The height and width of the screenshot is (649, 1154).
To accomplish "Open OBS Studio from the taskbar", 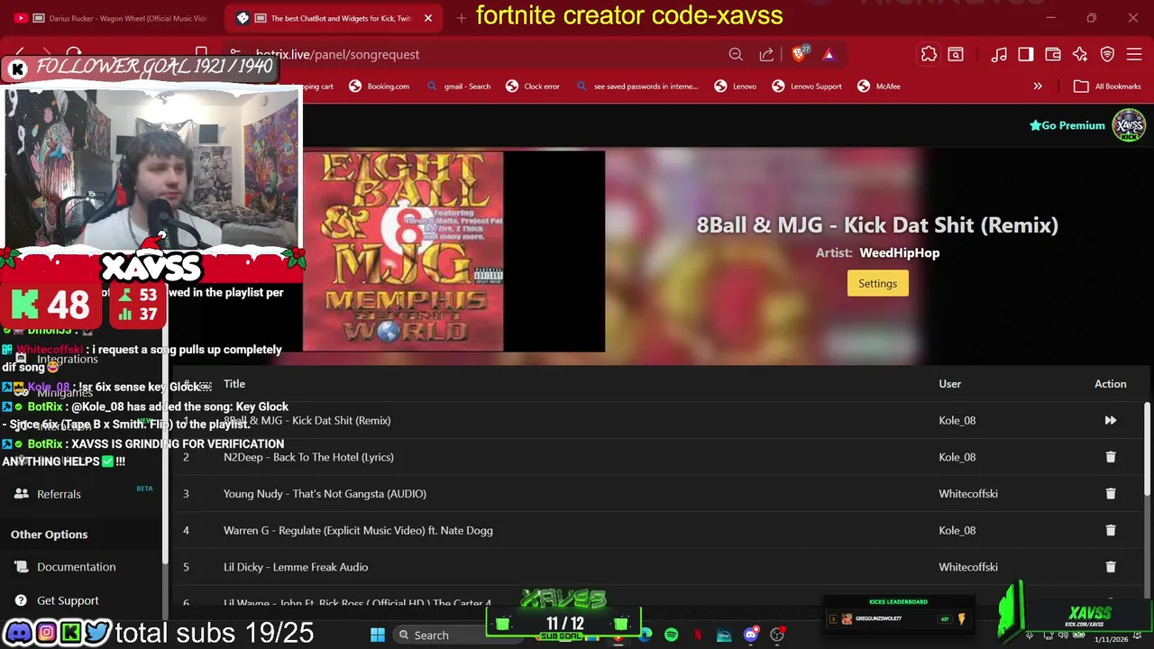I will pos(777,635).
